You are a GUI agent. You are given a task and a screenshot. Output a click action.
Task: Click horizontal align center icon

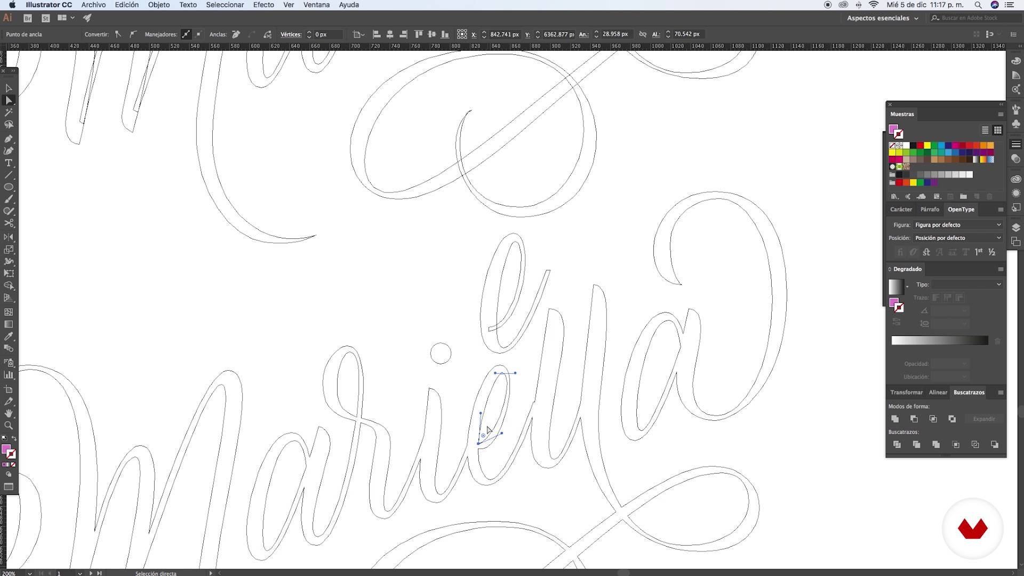pyautogui.click(x=390, y=34)
